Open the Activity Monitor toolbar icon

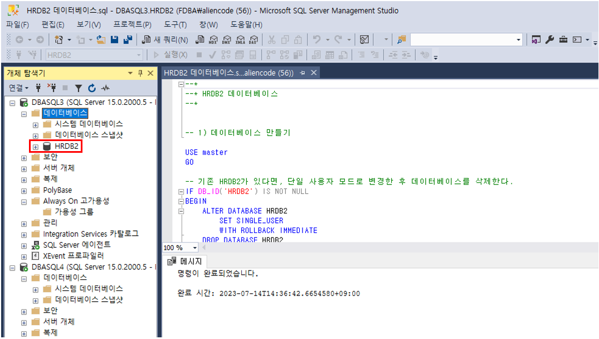(364, 40)
